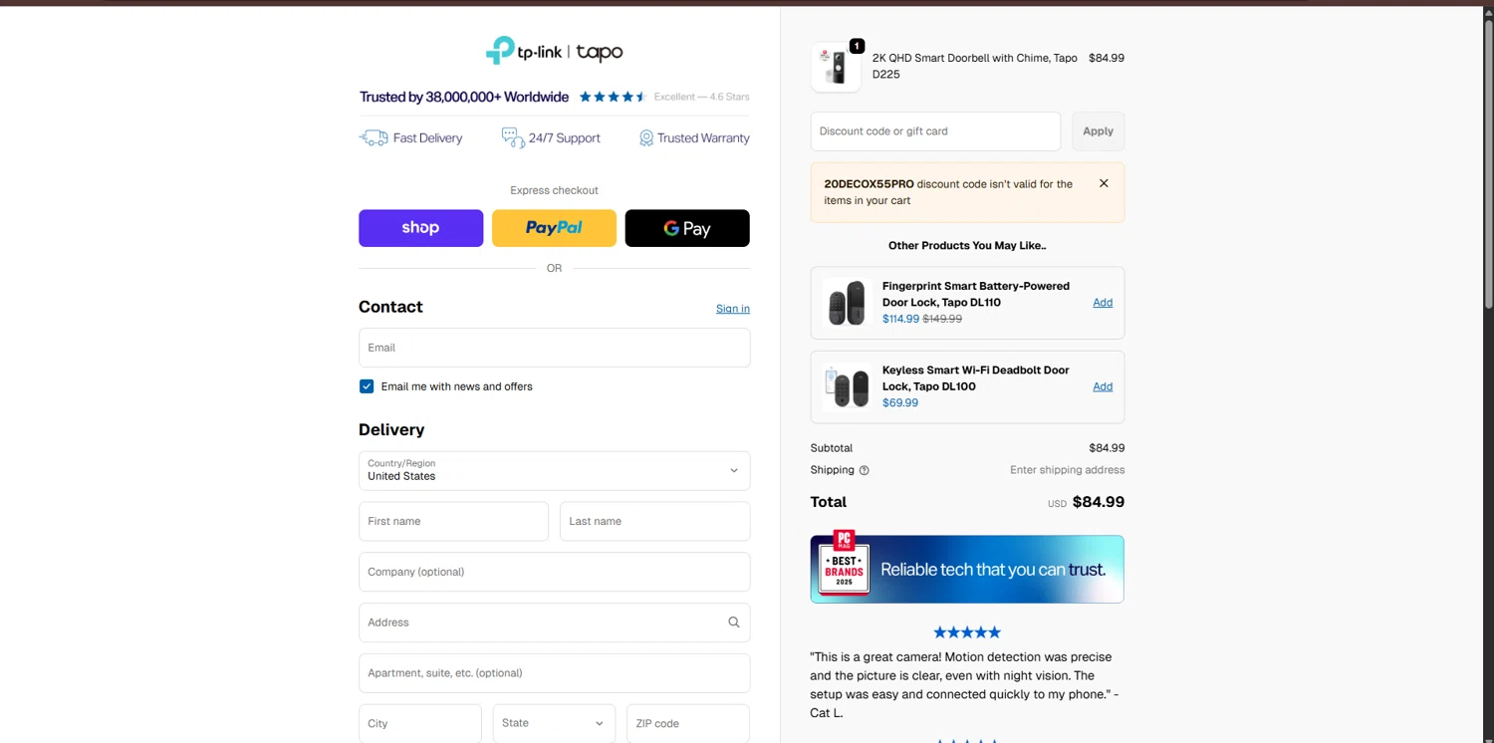Click the $69.99 price text
Screen dimensions: 1494x743
pos(900,403)
